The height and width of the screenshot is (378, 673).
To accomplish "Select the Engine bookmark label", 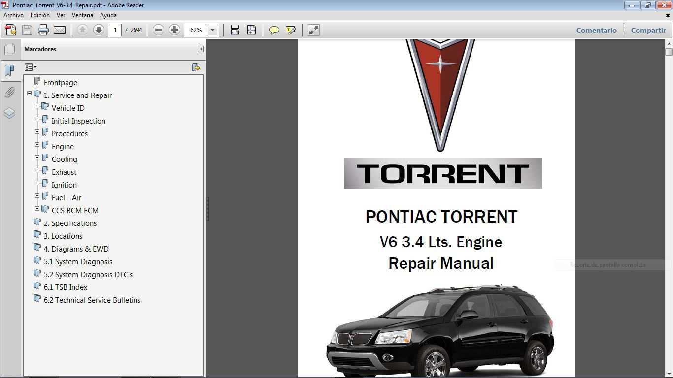I will pyautogui.click(x=63, y=147).
